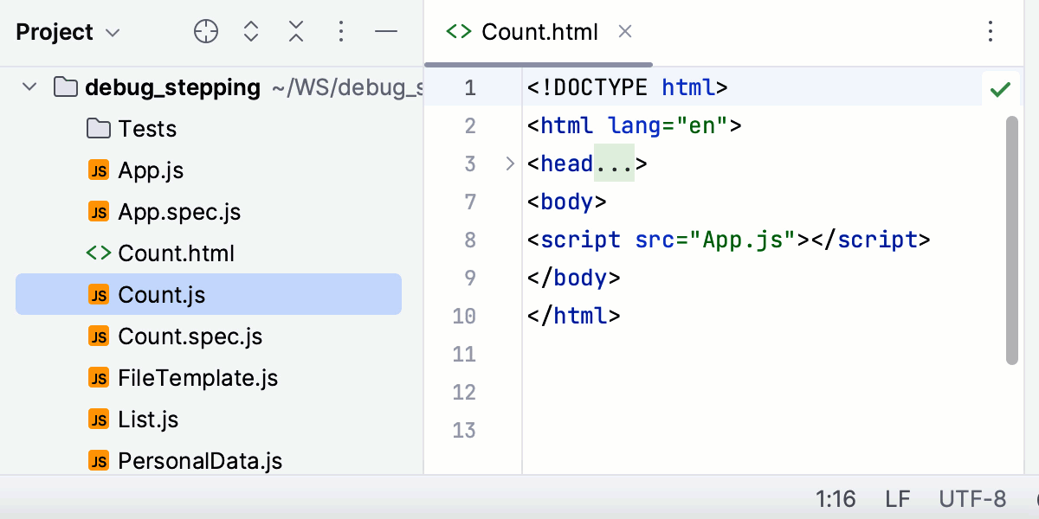Change the UTF-8 file encoding

click(971, 499)
